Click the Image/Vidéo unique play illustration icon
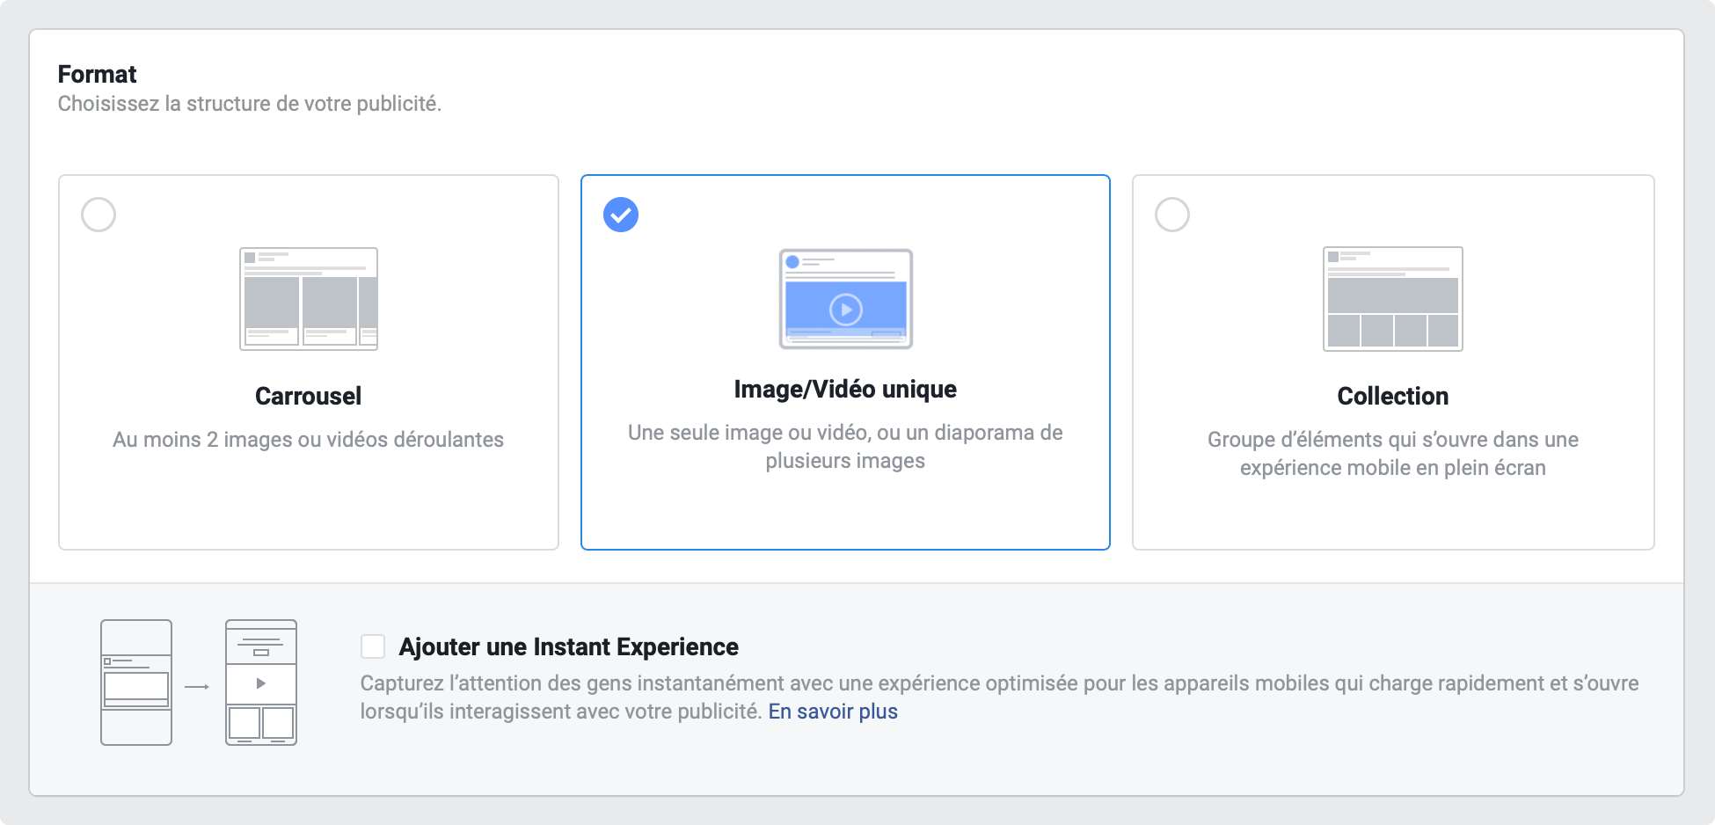Screen dimensions: 1715x825 (846, 299)
